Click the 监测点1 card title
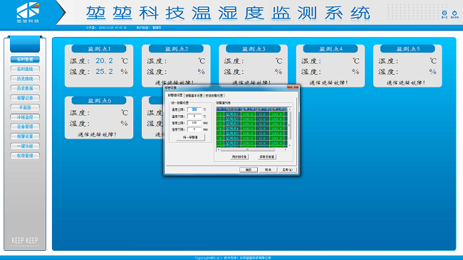This screenshot has height=260, width=463. pyautogui.click(x=99, y=49)
